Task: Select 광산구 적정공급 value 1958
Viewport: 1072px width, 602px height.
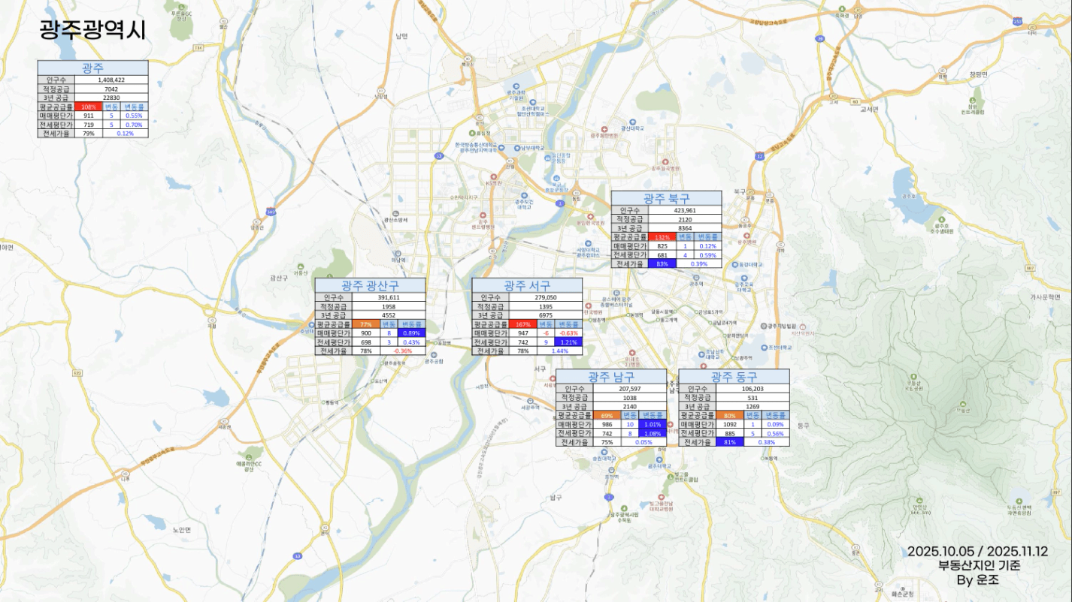Action: pos(389,306)
